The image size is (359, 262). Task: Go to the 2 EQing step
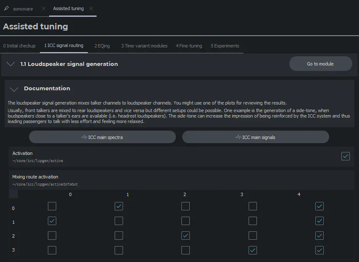[102, 46]
